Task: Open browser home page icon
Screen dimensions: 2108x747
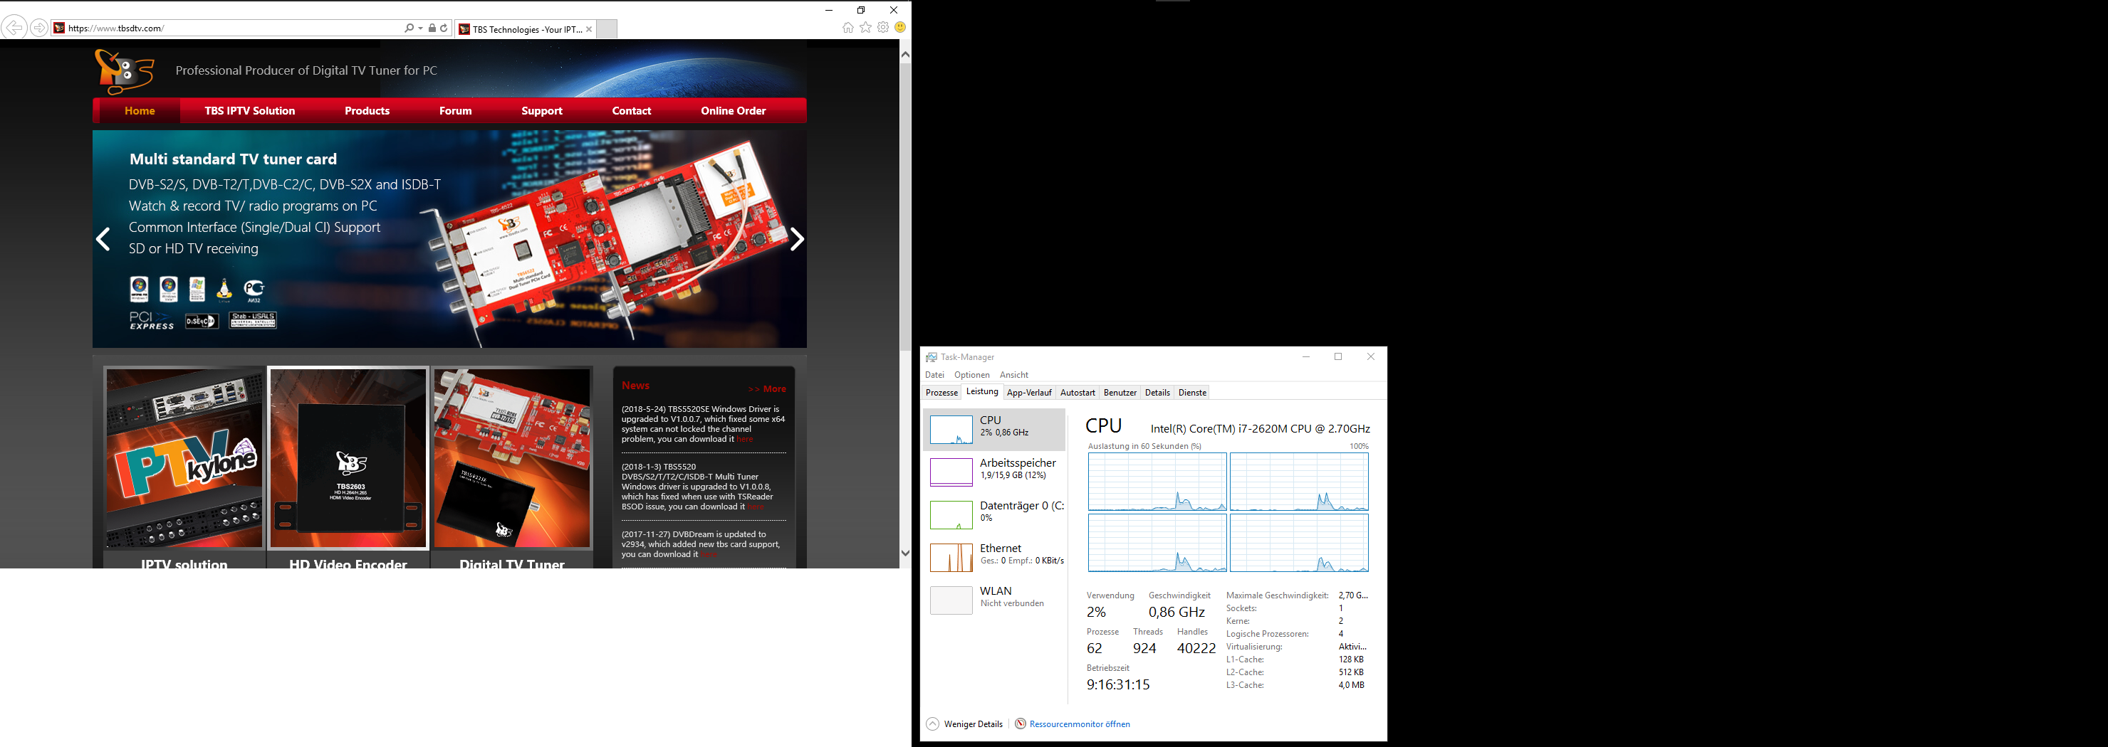Action: coord(847,28)
